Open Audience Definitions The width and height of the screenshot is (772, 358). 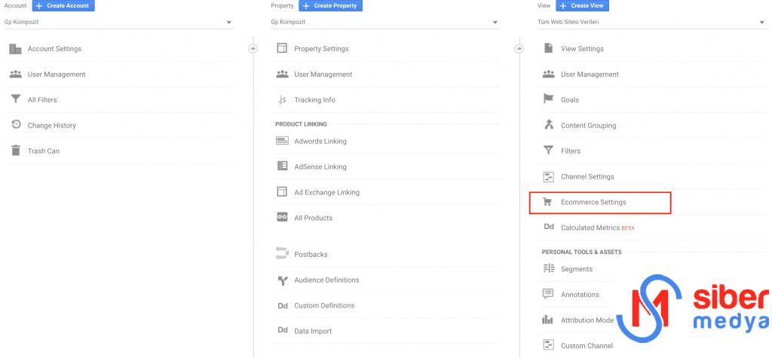click(327, 280)
